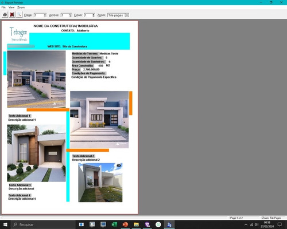The width and height of the screenshot is (287, 229).
Task: Click the Down pages input field
Action: tap(88, 15)
